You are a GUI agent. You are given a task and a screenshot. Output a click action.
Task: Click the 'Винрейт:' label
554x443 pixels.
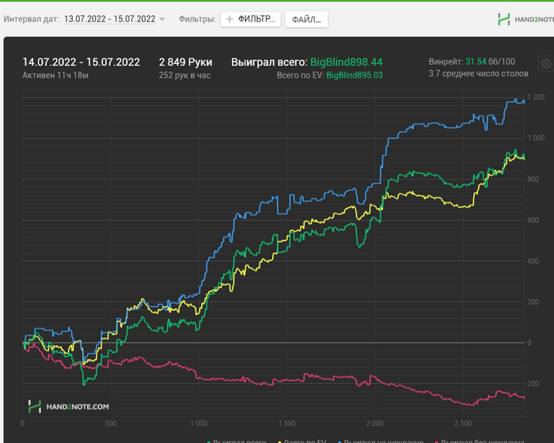coord(446,62)
